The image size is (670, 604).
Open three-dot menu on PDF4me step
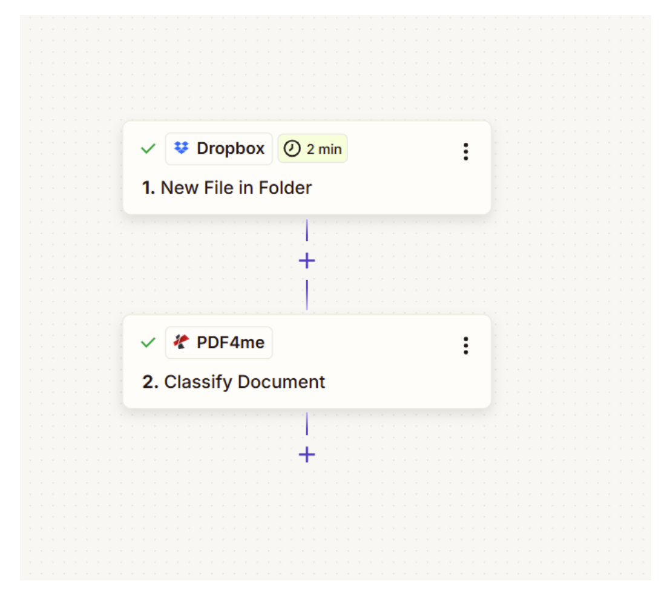(x=466, y=345)
